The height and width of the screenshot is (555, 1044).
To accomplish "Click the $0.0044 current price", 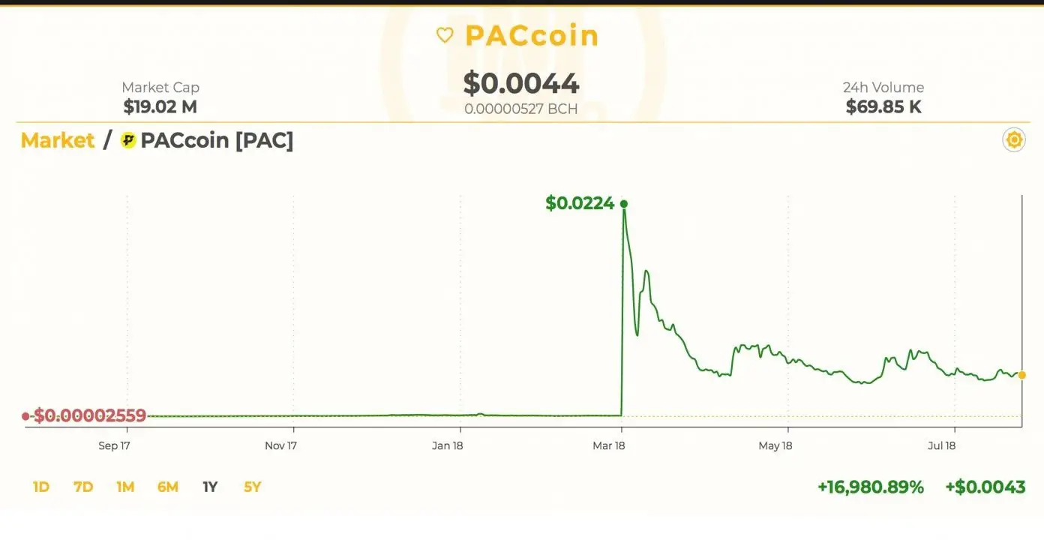I will pyautogui.click(x=521, y=83).
